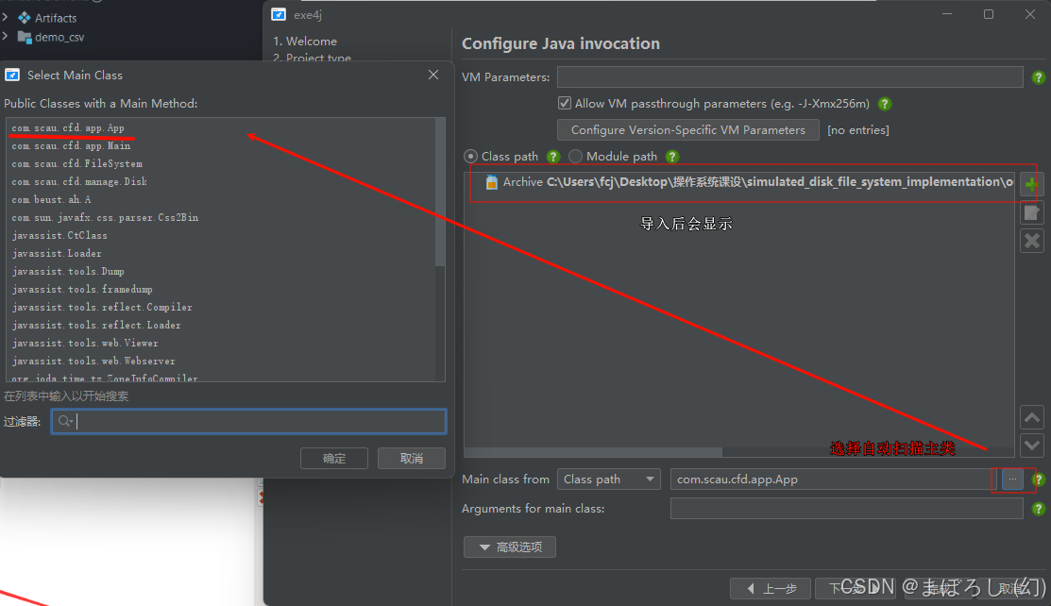Focus the 过滤器 filter input
Image resolution: width=1051 pixels, height=606 pixels.
(248, 421)
